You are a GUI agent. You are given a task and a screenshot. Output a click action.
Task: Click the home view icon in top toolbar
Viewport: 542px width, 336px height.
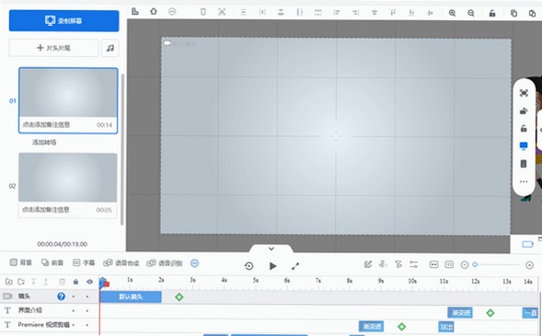coord(154,11)
